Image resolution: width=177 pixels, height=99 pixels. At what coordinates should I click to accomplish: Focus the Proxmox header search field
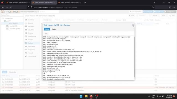(49, 12)
